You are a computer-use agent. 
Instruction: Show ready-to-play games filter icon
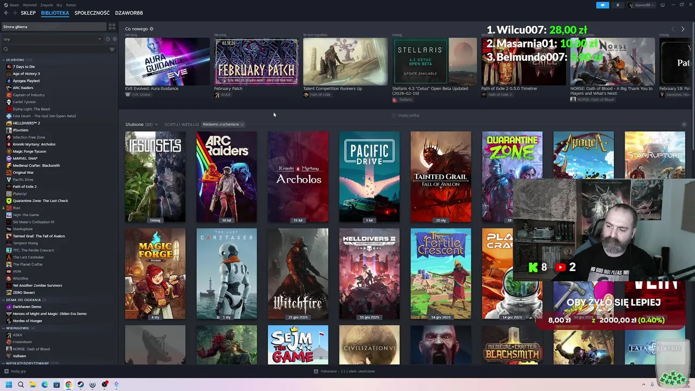(x=114, y=39)
